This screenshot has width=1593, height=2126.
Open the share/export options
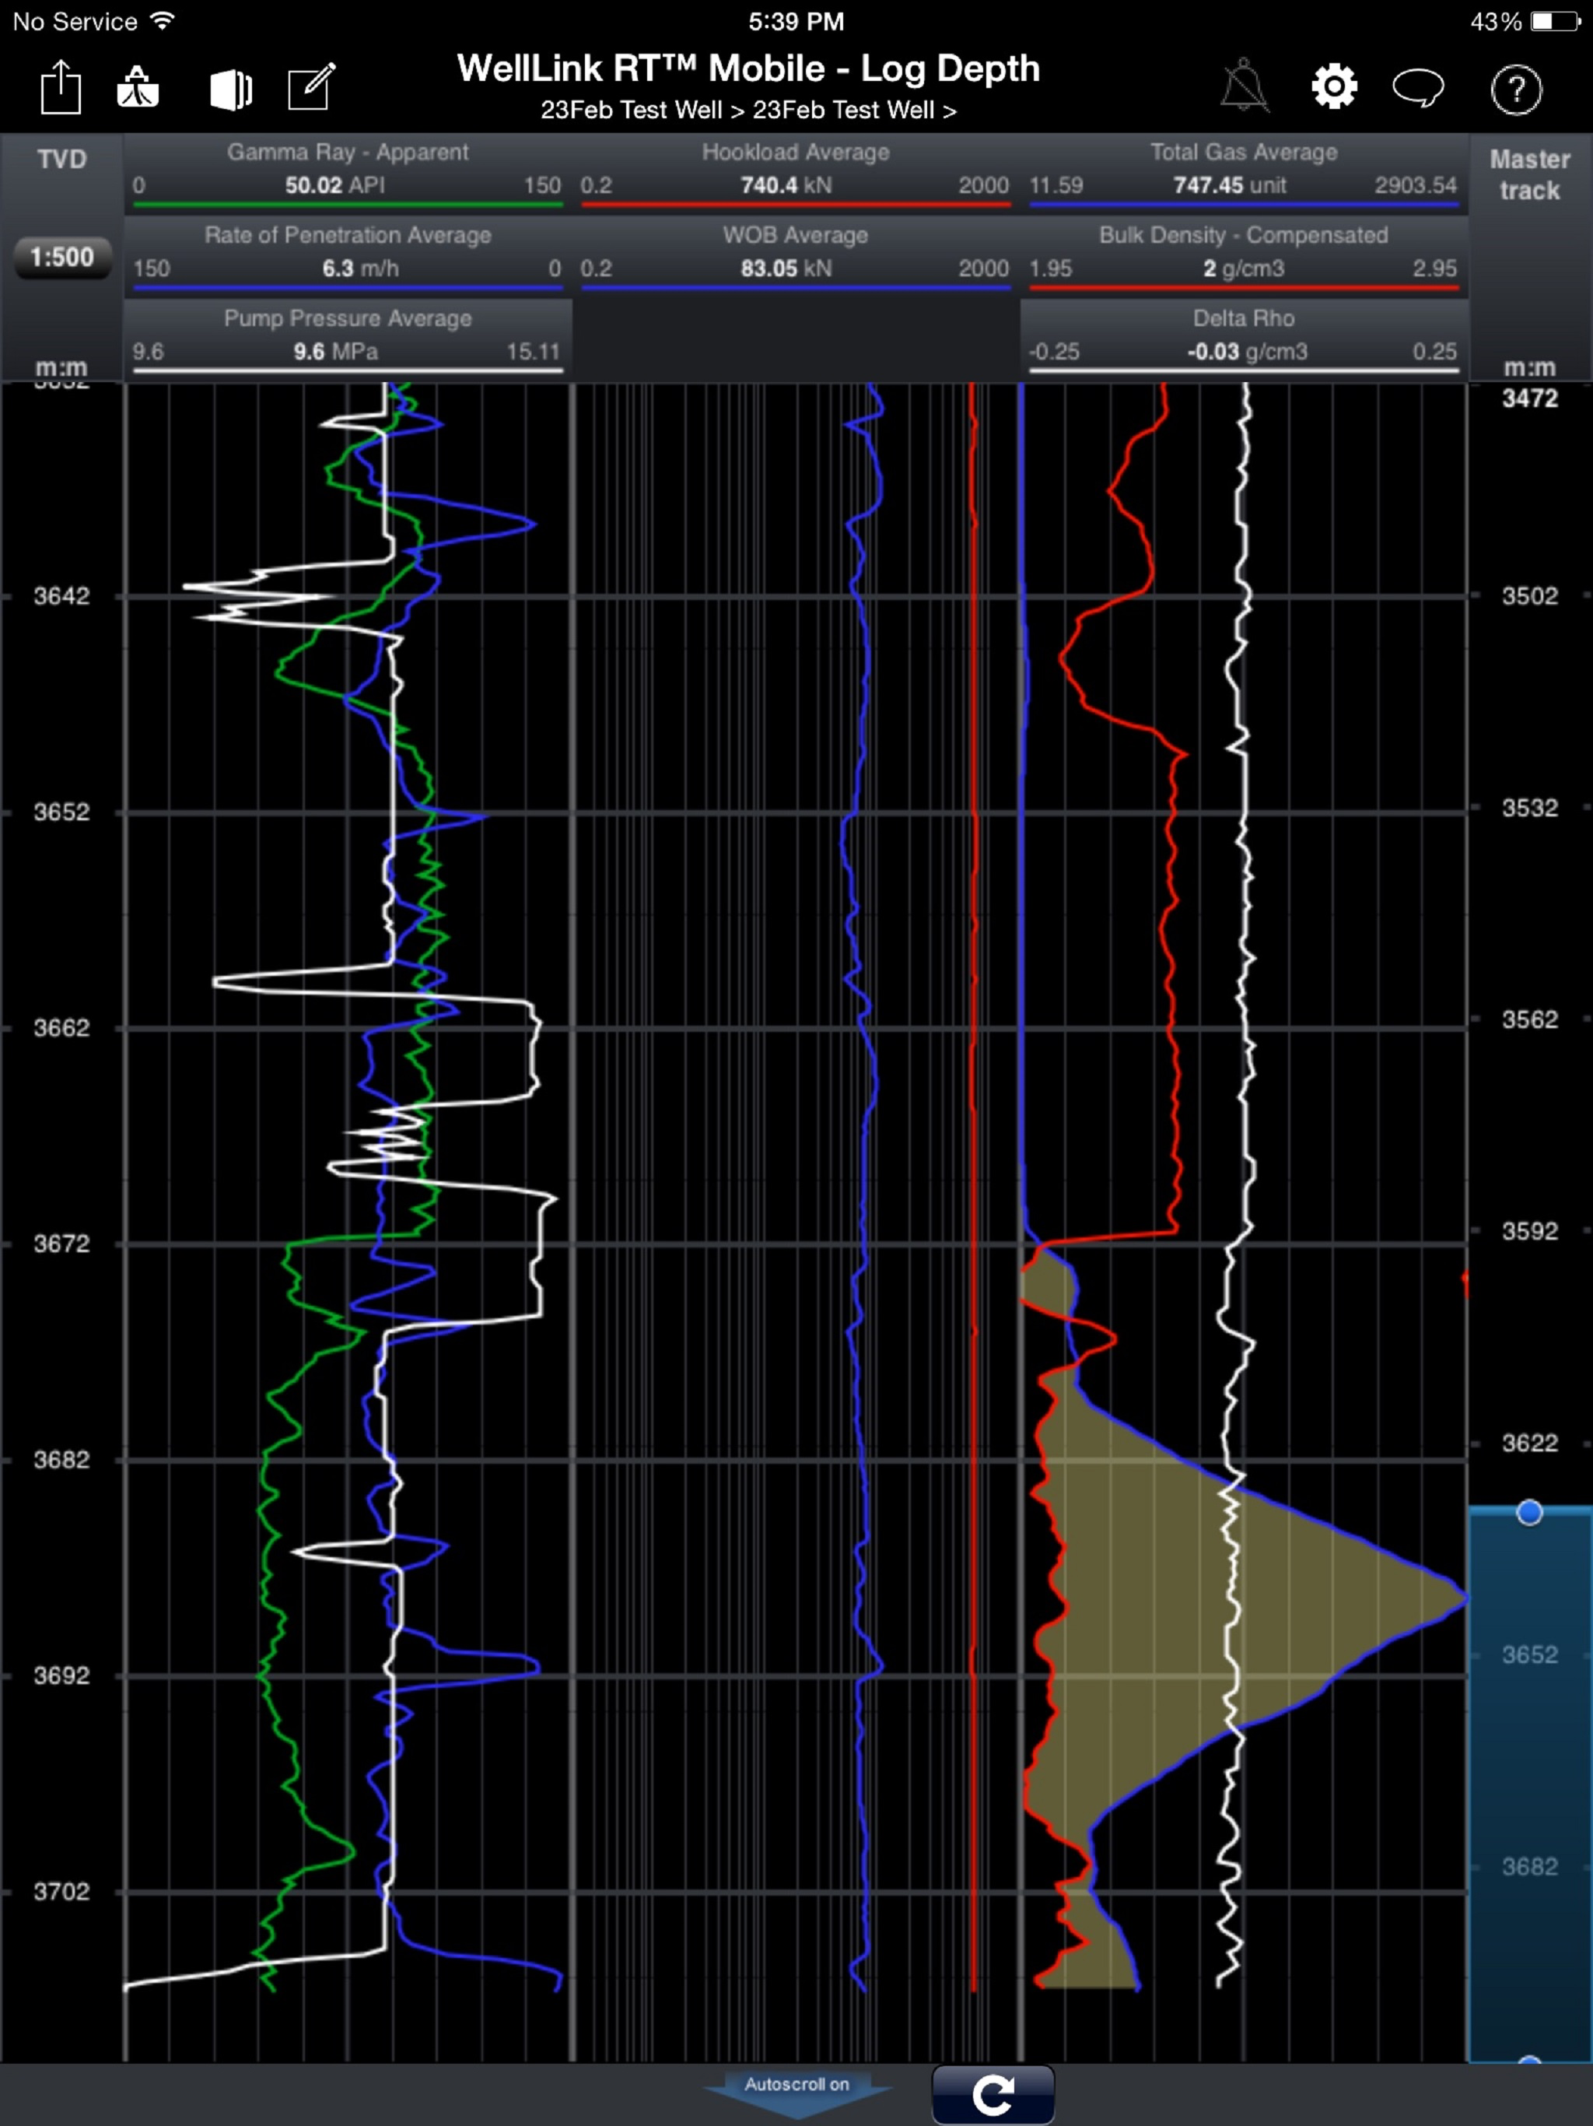click(61, 87)
